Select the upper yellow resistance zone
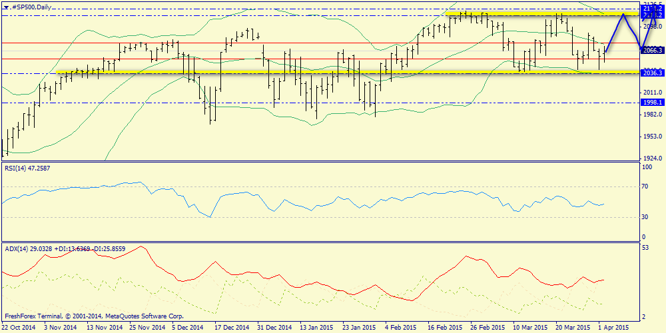 (x=539, y=14)
